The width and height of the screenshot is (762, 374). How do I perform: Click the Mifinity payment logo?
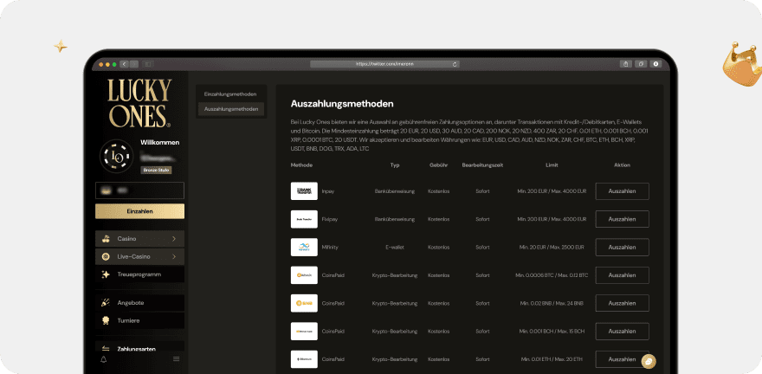304,248
